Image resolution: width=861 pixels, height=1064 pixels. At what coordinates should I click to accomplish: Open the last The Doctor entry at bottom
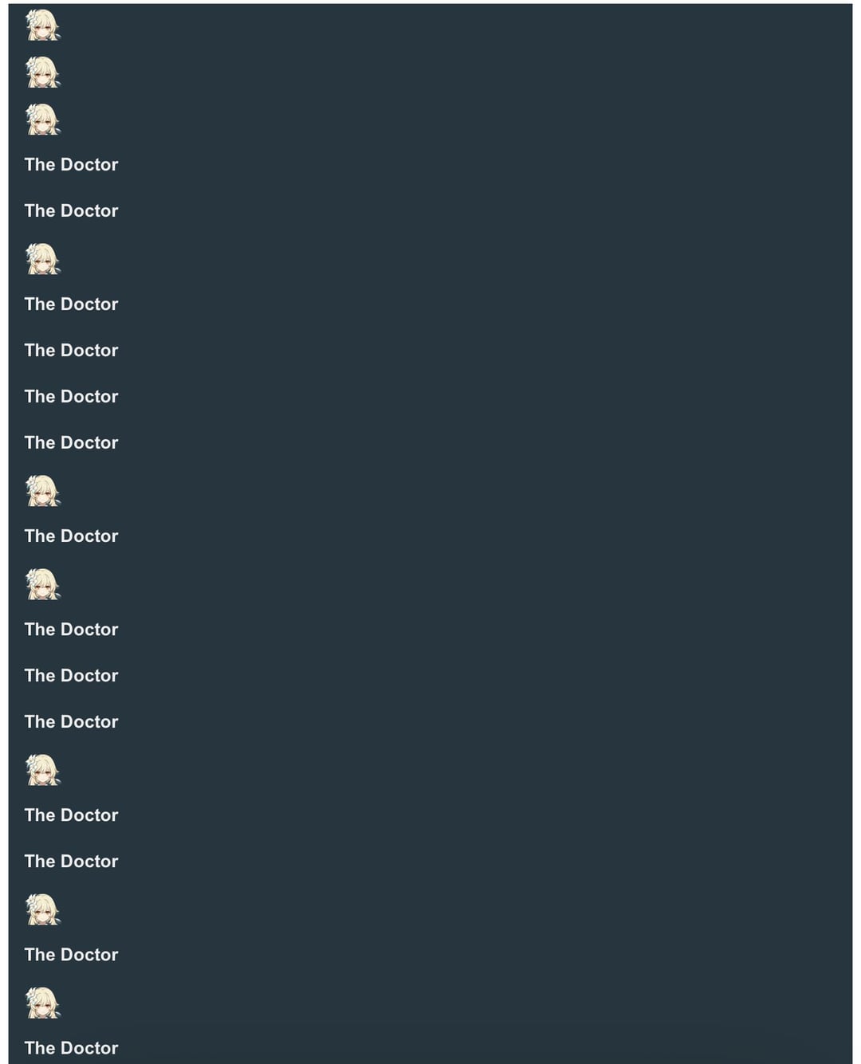pos(71,1048)
